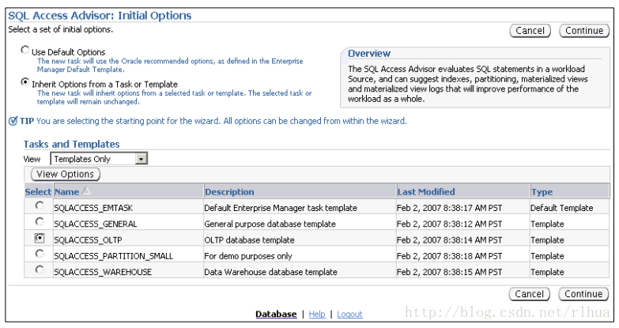Click the View Options button
This screenshot has height=328, width=619.
click(x=66, y=174)
